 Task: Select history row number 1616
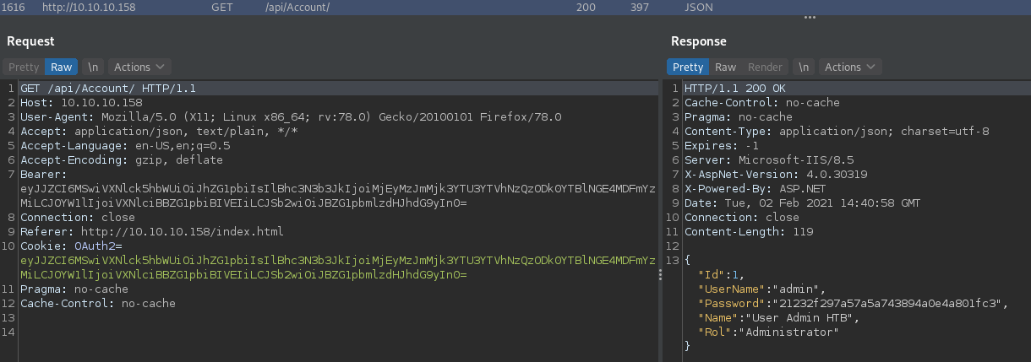(16, 7)
